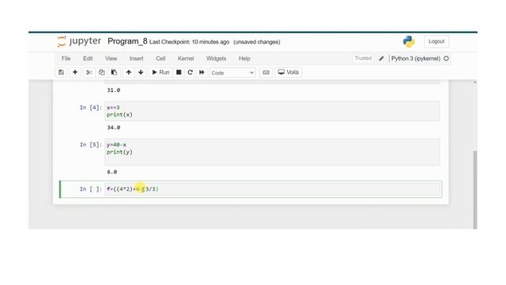The width and height of the screenshot is (506, 285).
Task: Open the Help menu
Action: tap(244, 59)
